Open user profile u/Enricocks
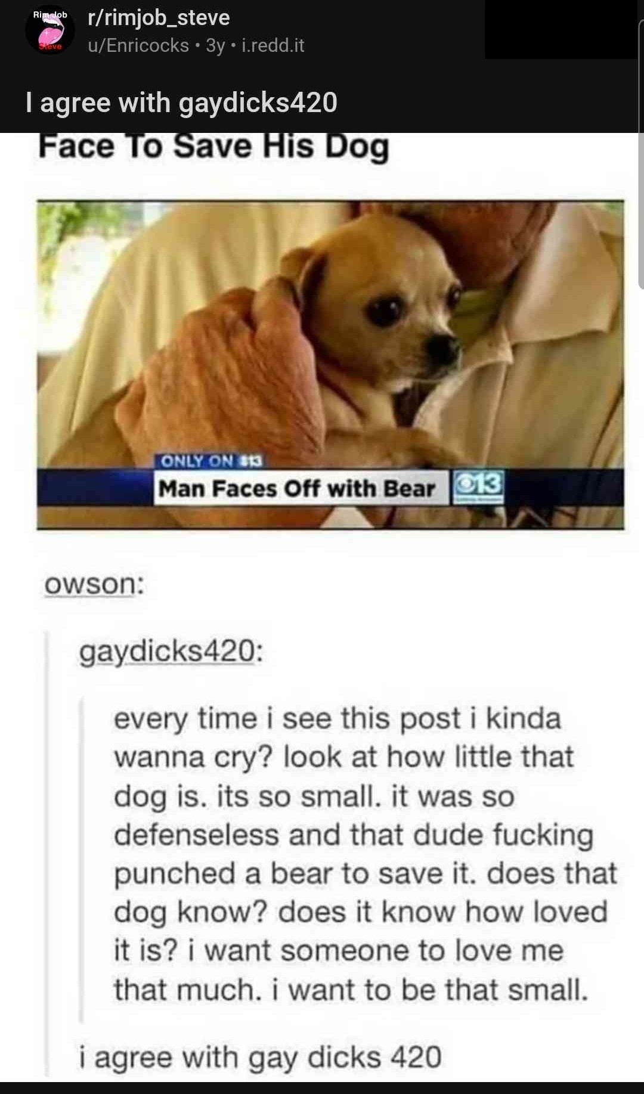 138,45
